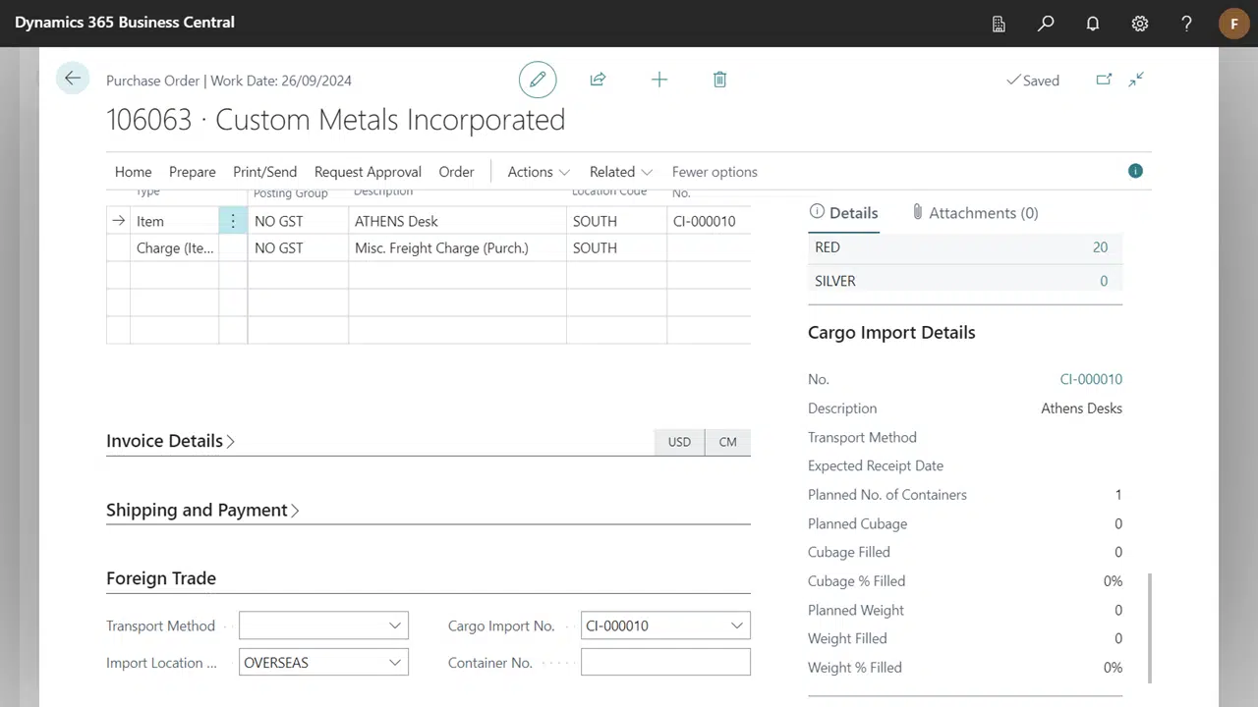
Task: Expand the Shipping and Payment section
Action: coord(201,510)
